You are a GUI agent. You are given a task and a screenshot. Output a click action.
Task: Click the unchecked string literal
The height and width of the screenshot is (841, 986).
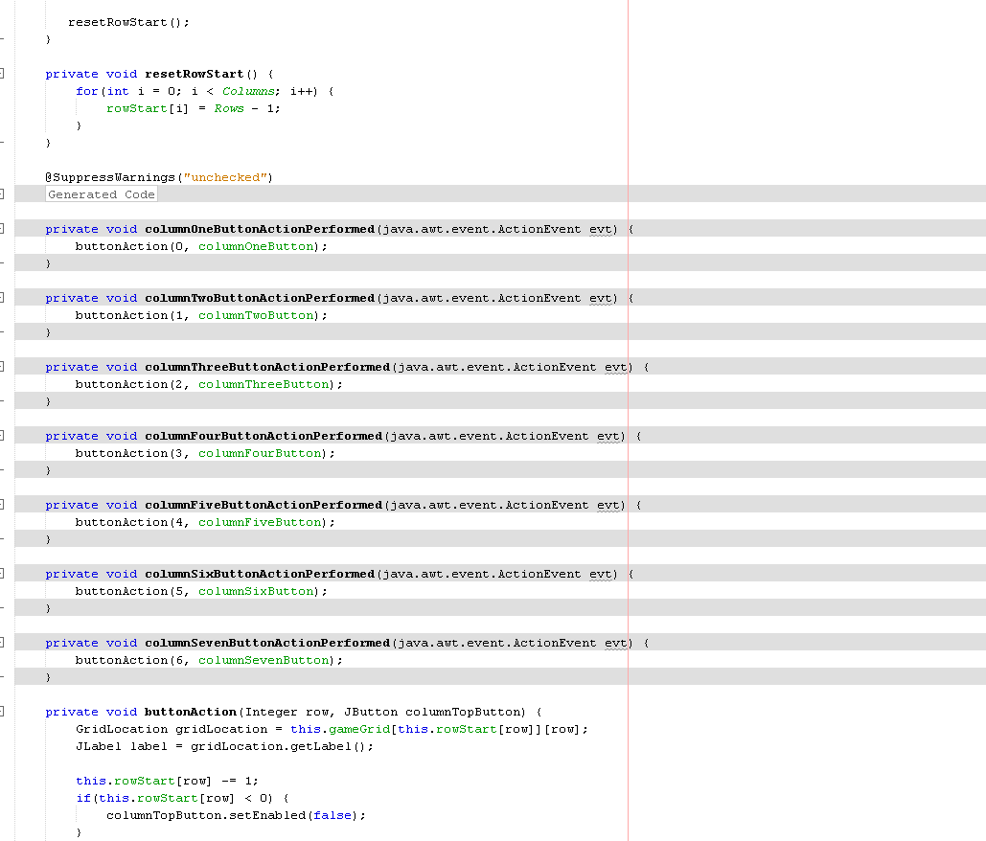coord(225,176)
